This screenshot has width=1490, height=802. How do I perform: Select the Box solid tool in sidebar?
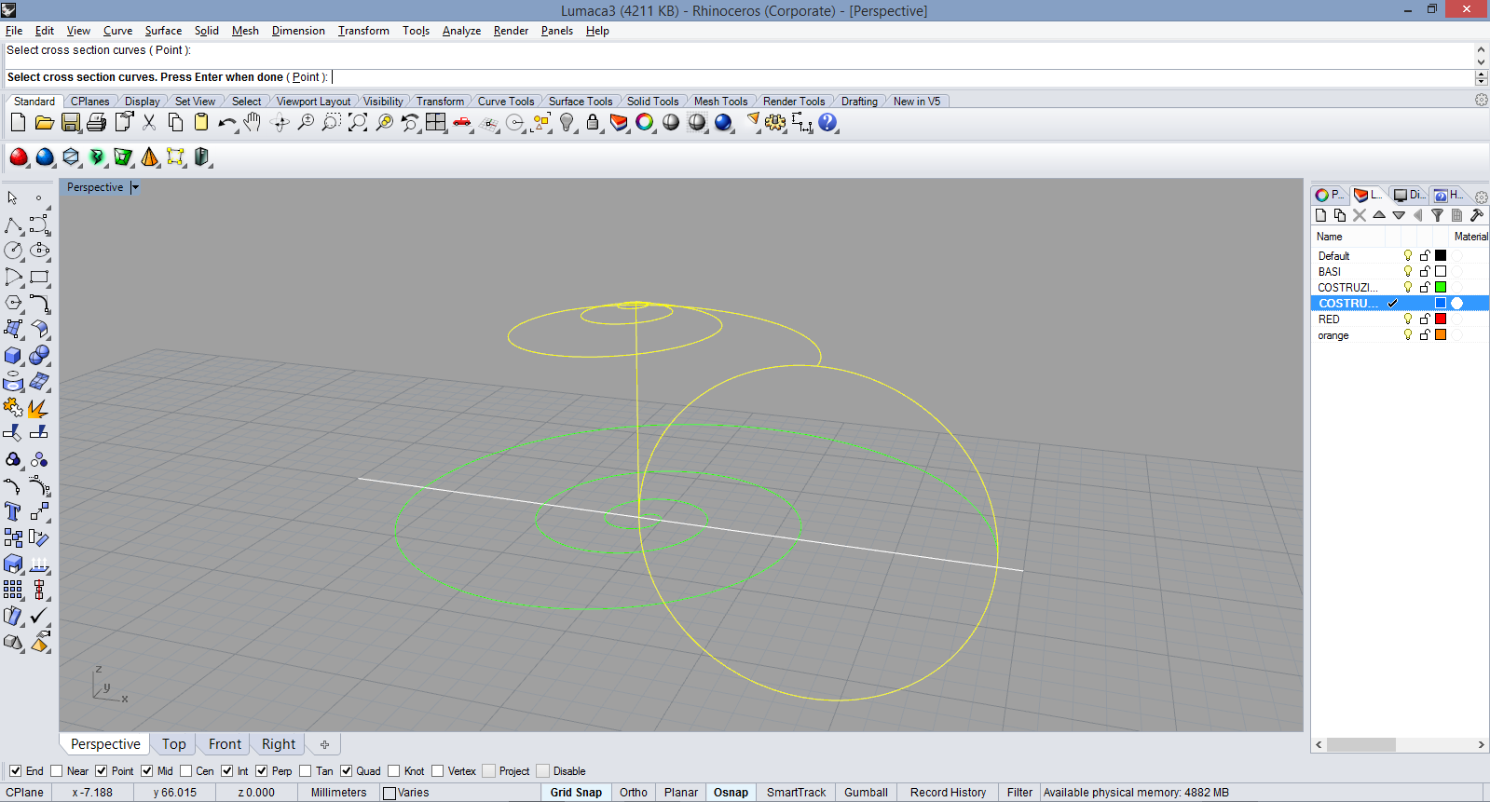coord(13,355)
